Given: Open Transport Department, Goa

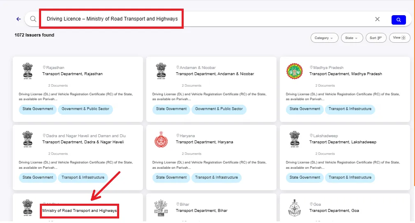Looking at the screenshot, I should click(334, 211).
